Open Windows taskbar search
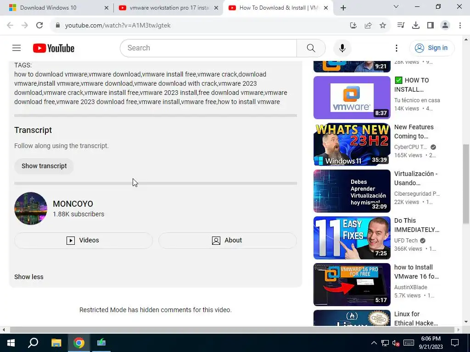The image size is (470, 352). tap(33, 343)
